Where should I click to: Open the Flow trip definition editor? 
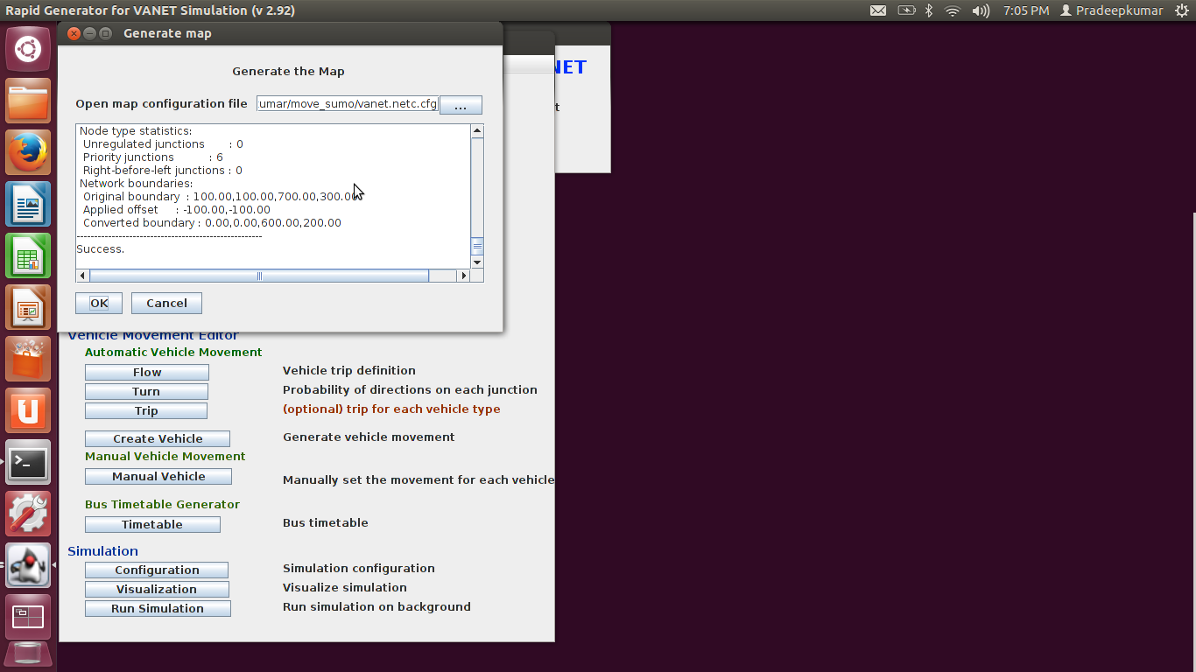pos(146,372)
